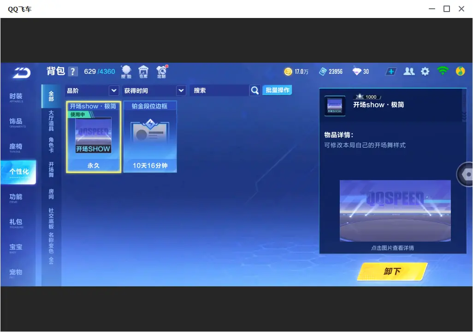Click the 629/4360 capacity counter
The image size is (473, 332).
[x=100, y=71]
